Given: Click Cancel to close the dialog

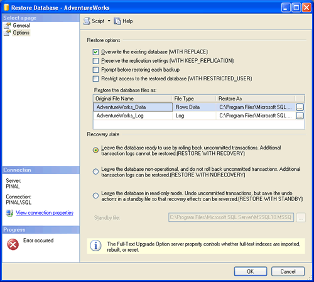Looking at the screenshot, I should [x=288, y=271].
